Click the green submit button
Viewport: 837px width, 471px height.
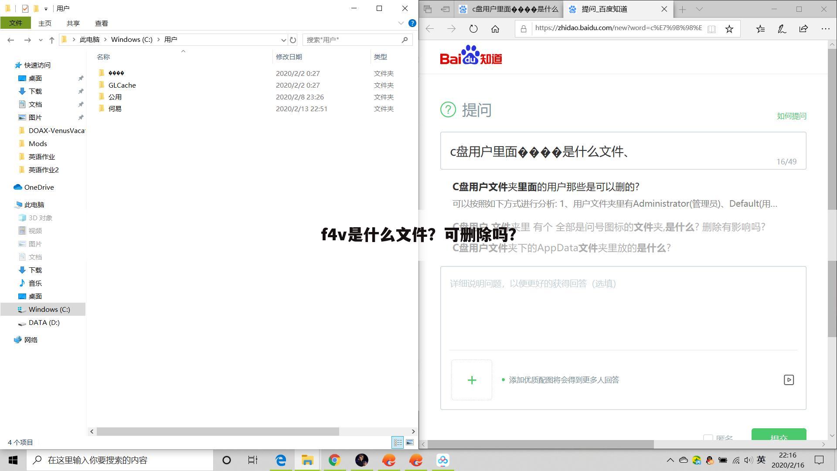tap(779, 434)
